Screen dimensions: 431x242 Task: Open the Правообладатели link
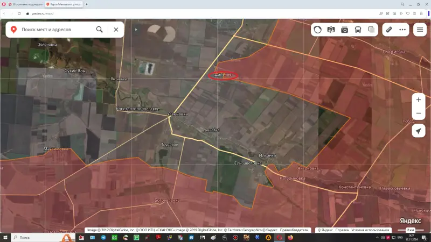coord(297,230)
